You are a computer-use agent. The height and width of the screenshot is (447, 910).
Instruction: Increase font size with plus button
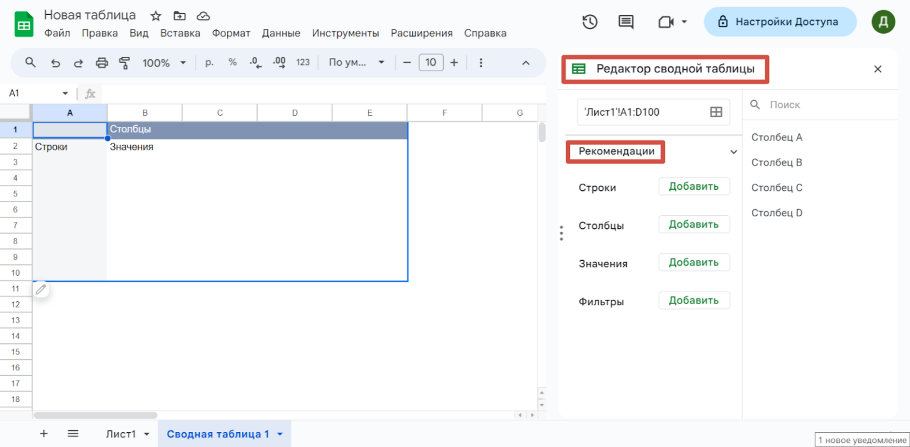click(454, 63)
